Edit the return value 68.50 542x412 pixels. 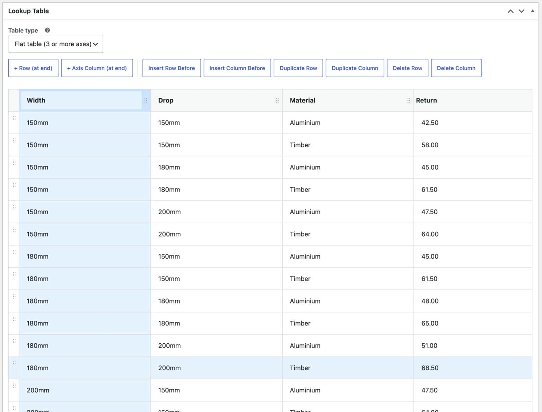(473, 368)
